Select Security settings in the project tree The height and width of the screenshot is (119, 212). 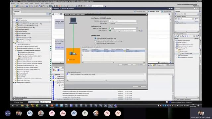coord(23,31)
